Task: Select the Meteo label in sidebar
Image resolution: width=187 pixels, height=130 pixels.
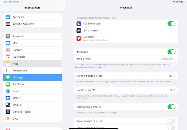Action: [x=16, y=98]
